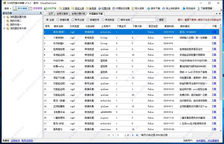224x144 pixels.
Task: Select the 全部 radio filter
Action: click(x=50, y=20)
